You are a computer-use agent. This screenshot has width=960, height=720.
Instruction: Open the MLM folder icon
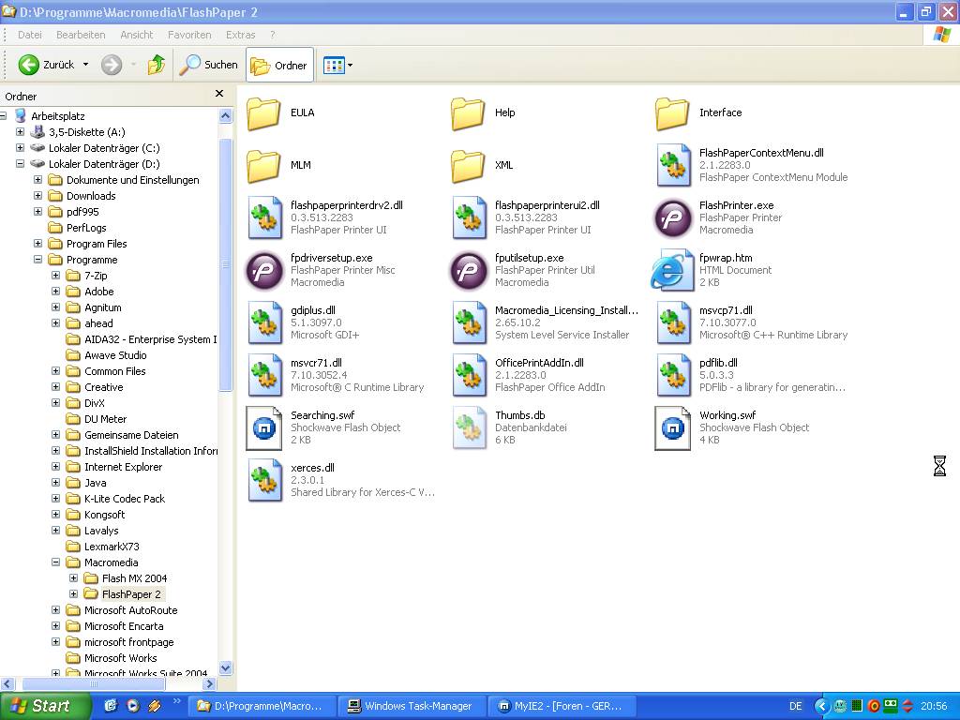tap(263, 166)
